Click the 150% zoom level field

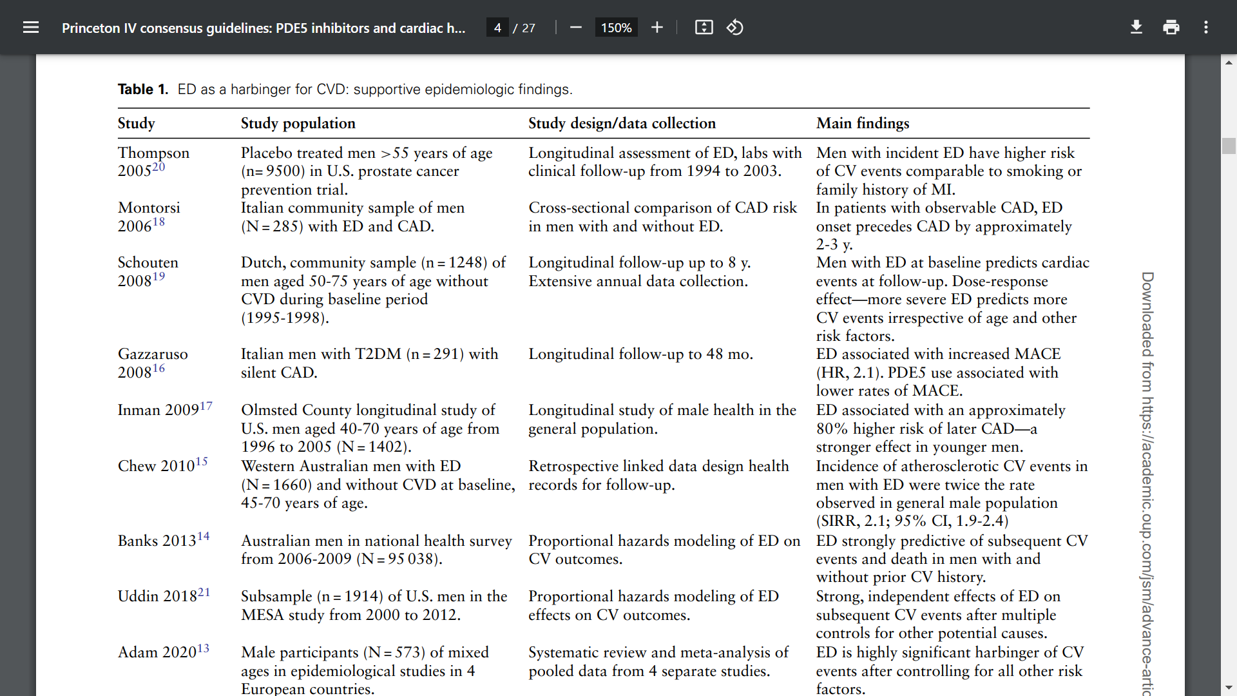coord(616,28)
